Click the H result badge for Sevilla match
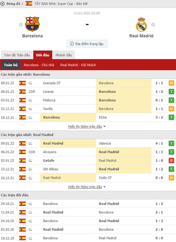The height and width of the screenshot is (242, 176). pos(171,109)
